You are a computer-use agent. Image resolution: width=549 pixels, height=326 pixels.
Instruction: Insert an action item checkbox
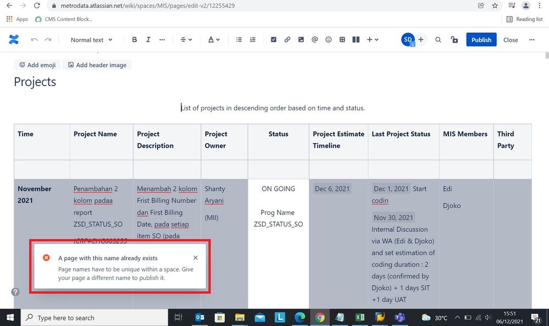274,40
